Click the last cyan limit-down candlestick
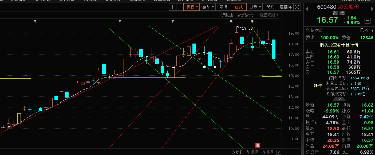 click(x=274, y=49)
